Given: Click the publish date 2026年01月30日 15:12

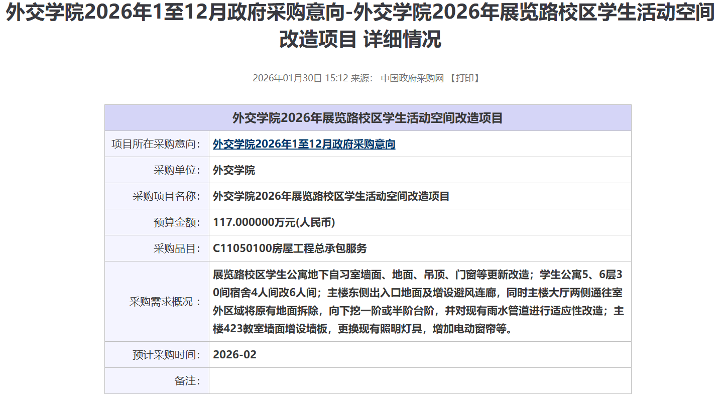Looking at the screenshot, I should [300, 78].
